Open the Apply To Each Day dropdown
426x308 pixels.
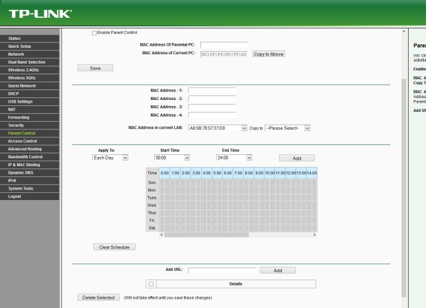coord(110,158)
